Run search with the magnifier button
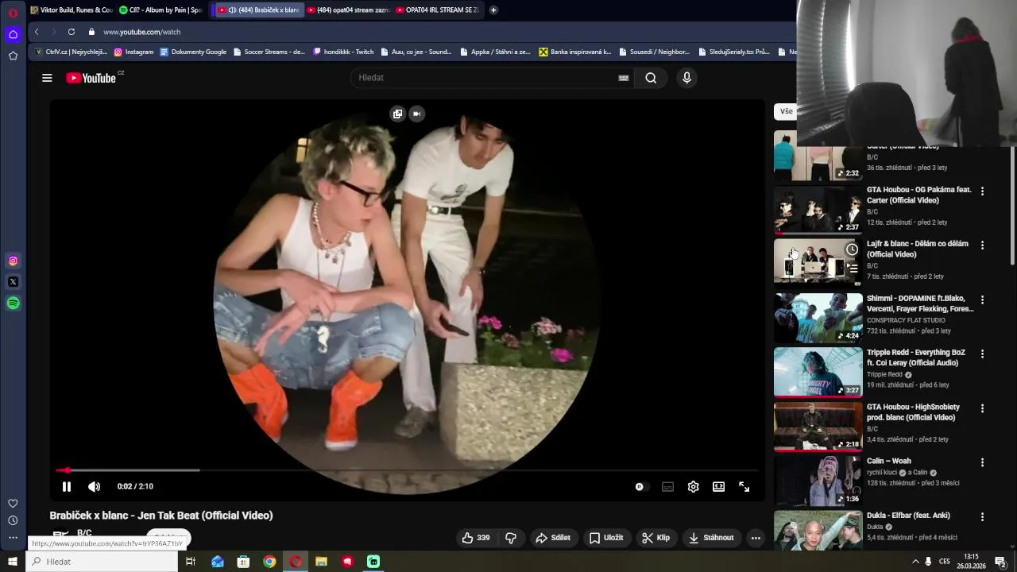The image size is (1017, 572). point(651,78)
